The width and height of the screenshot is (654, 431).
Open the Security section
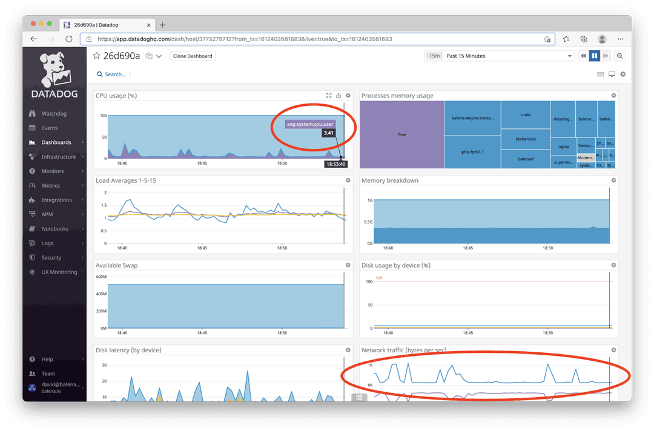point(53,257)
